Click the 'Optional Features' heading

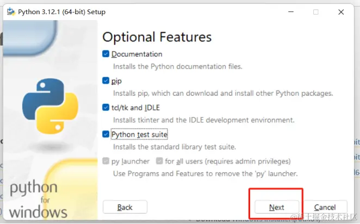[157, 37]
